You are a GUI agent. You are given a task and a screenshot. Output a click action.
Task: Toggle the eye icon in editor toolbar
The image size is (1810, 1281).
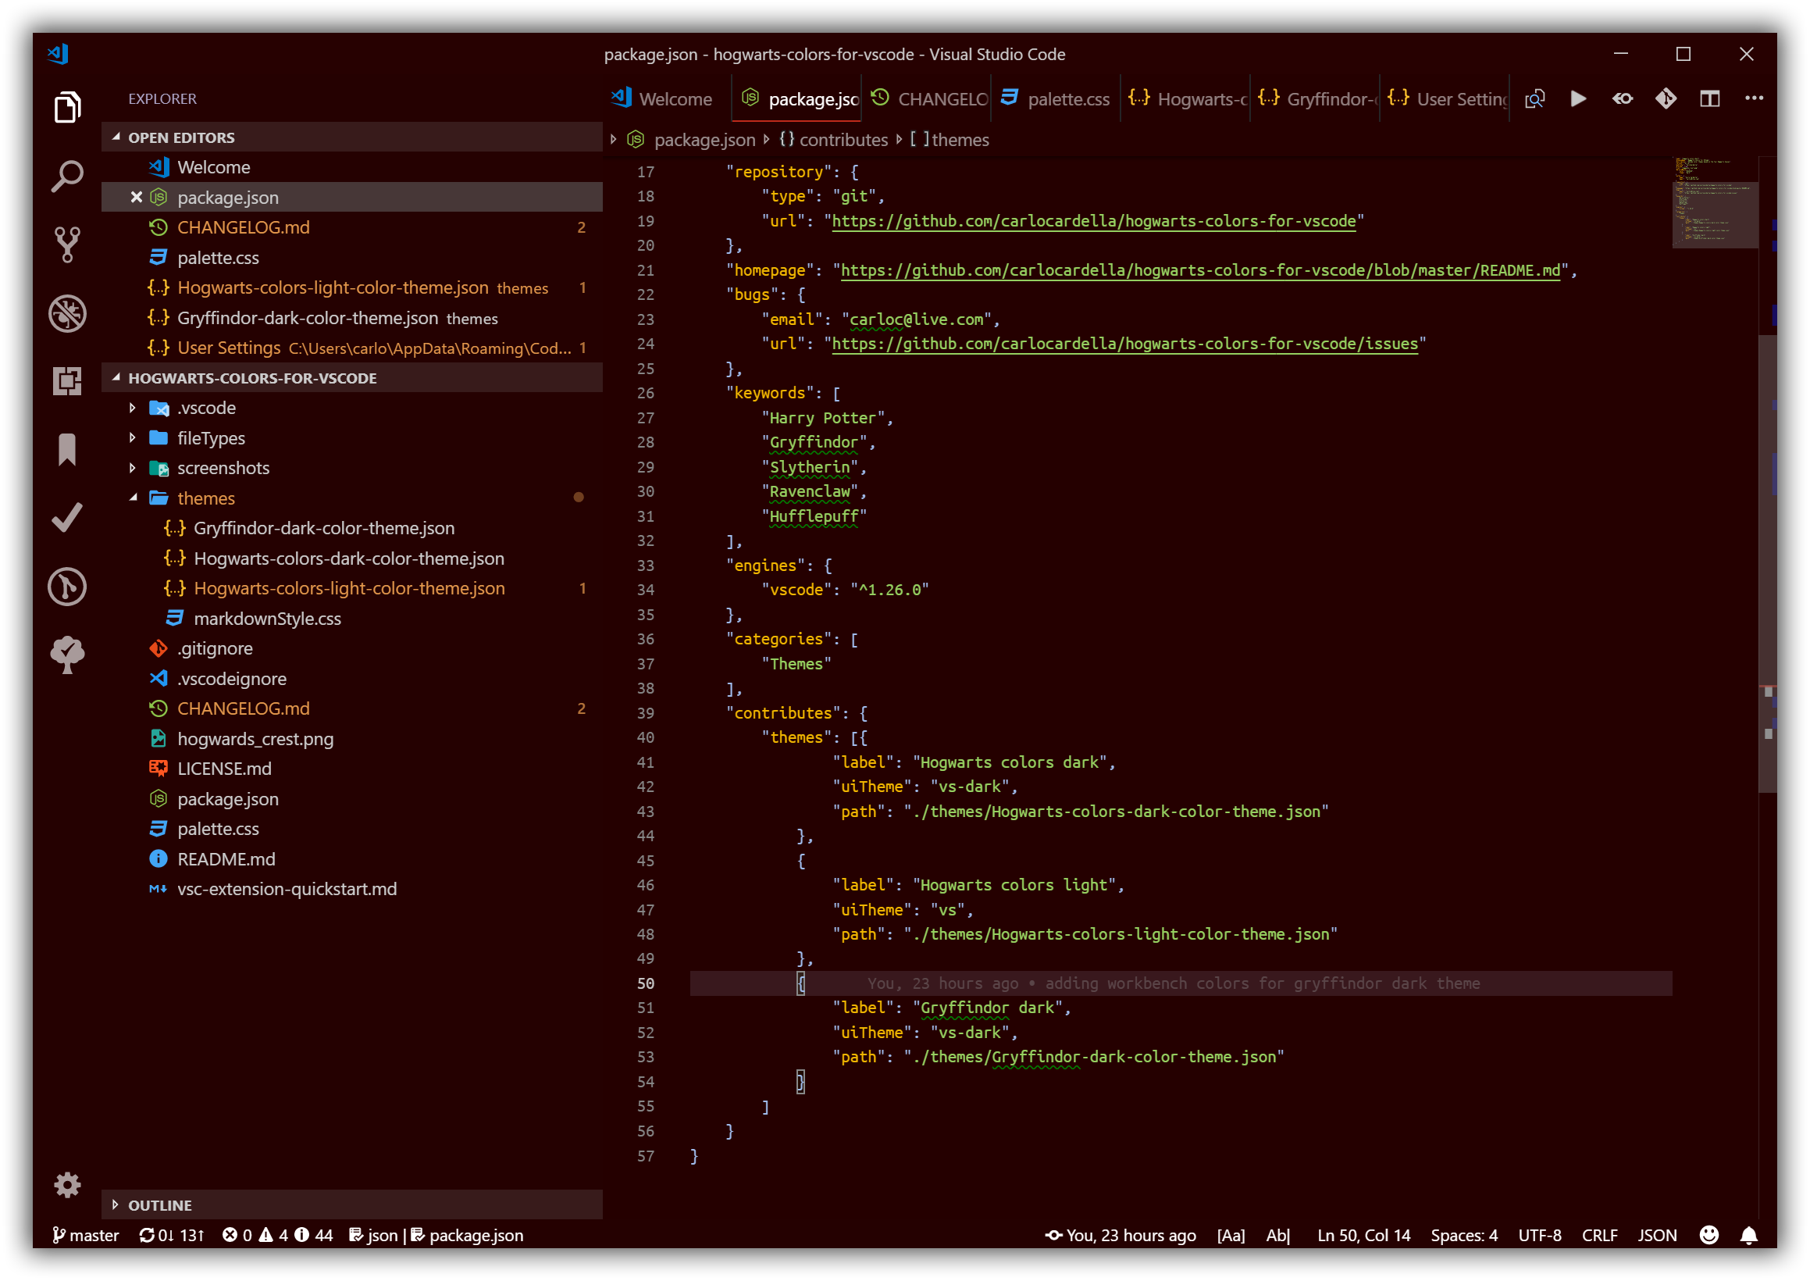click(1622, 98)
